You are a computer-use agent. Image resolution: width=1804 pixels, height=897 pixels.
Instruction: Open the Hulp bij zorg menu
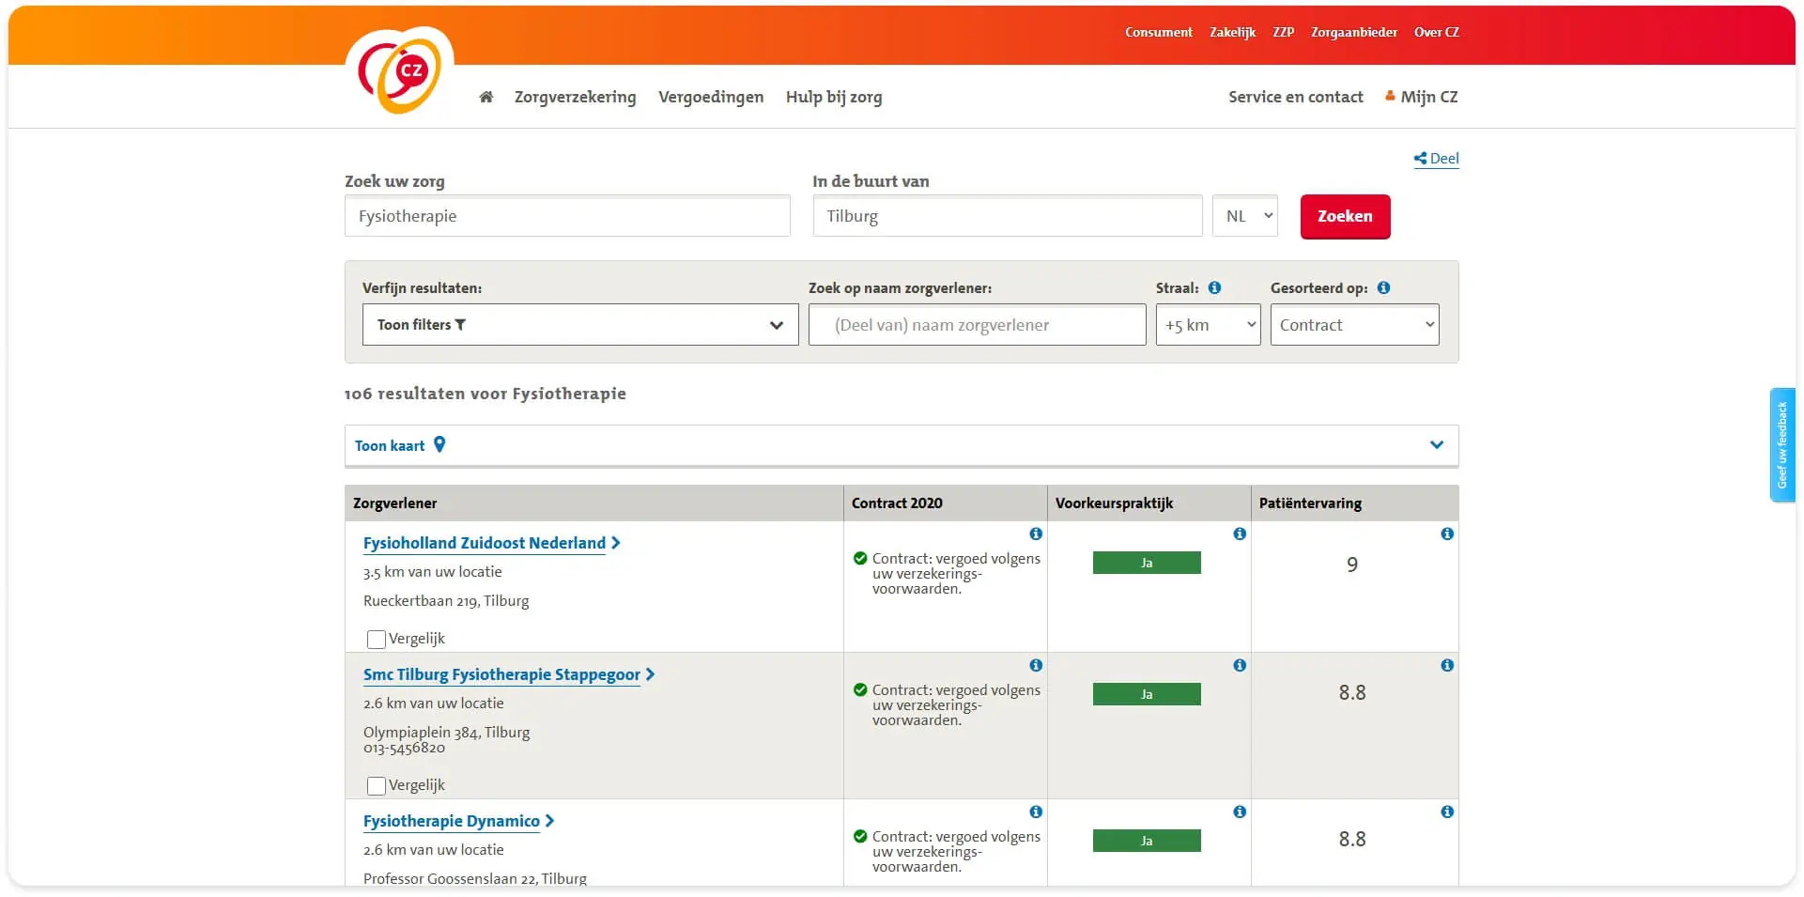click(834, 97)
